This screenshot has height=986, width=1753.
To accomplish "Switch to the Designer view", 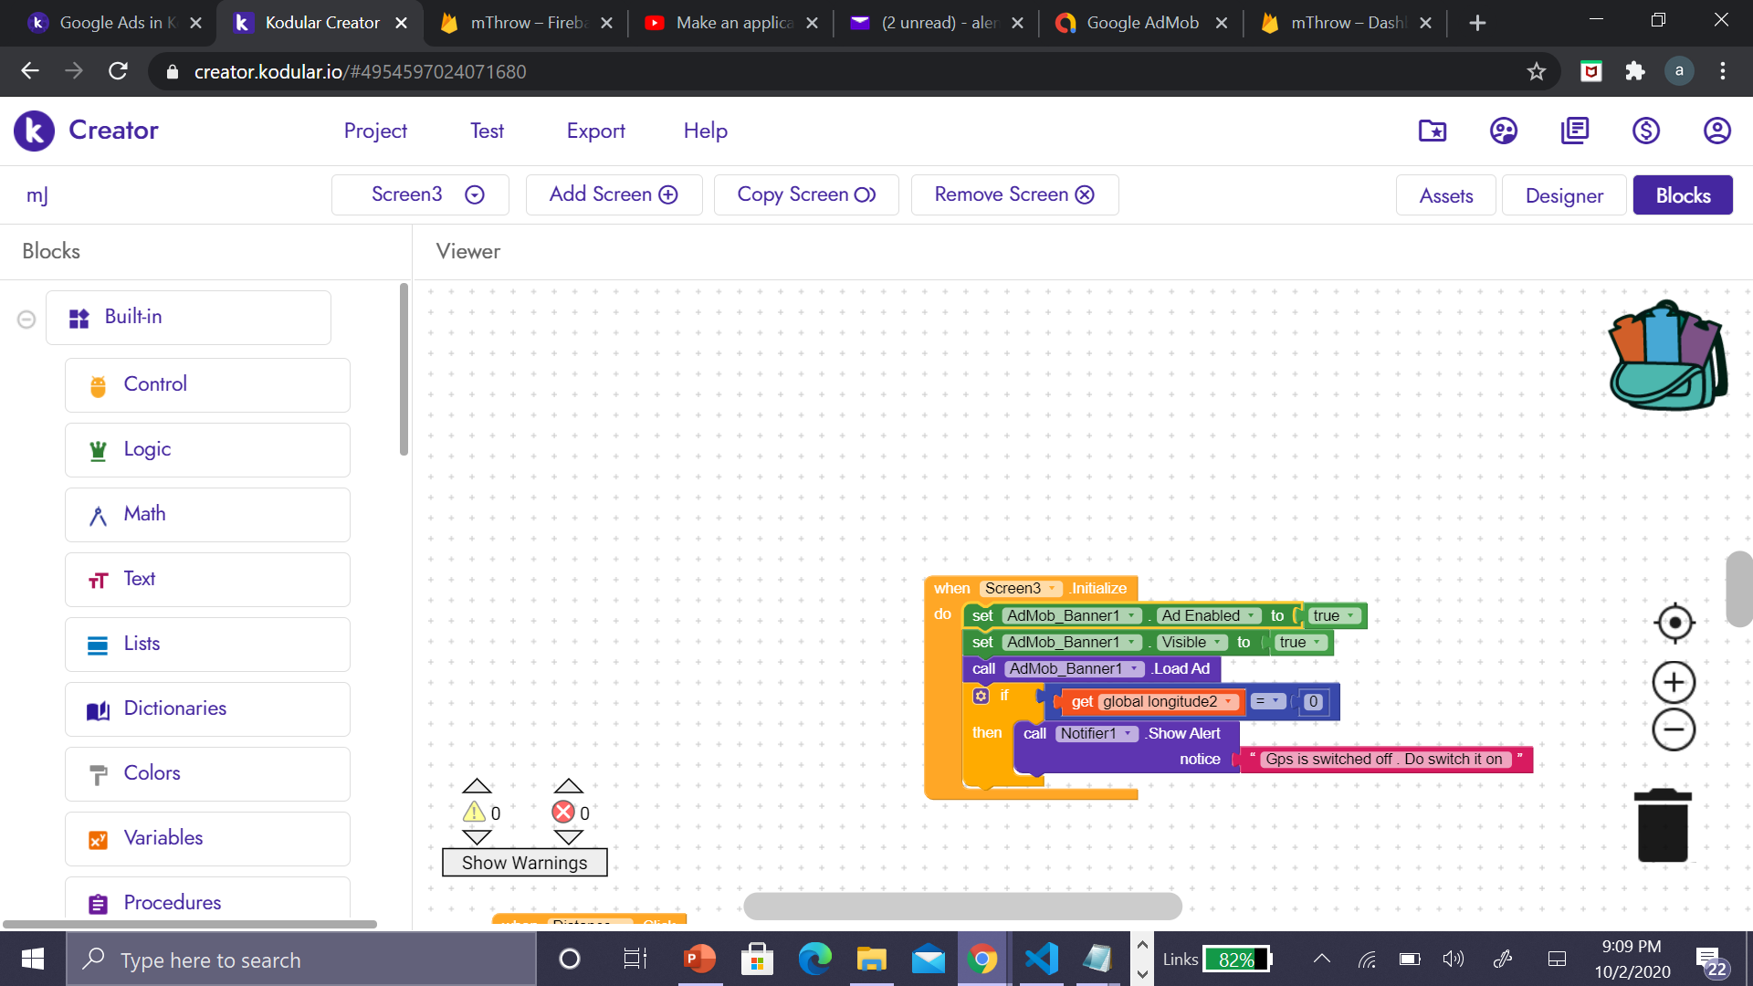I will click(x=1563, y=195).
